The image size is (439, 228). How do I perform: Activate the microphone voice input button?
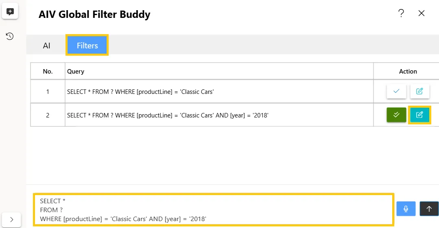406,209
